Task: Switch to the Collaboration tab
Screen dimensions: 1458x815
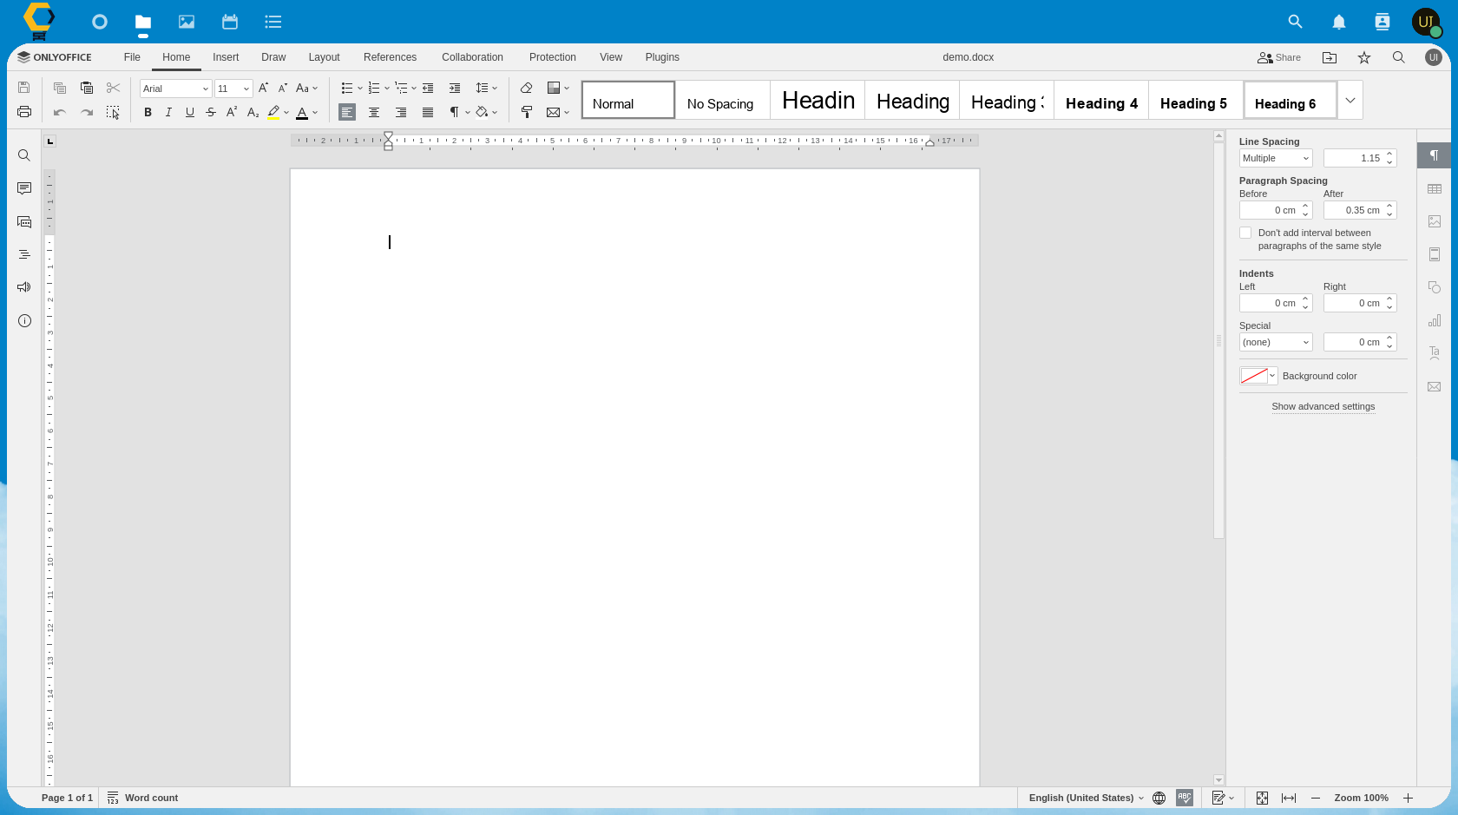Action: [472, 57]
